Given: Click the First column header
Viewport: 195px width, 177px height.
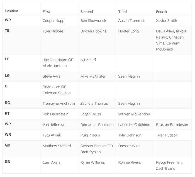Looking at the screenshot, I should [46, 12].
